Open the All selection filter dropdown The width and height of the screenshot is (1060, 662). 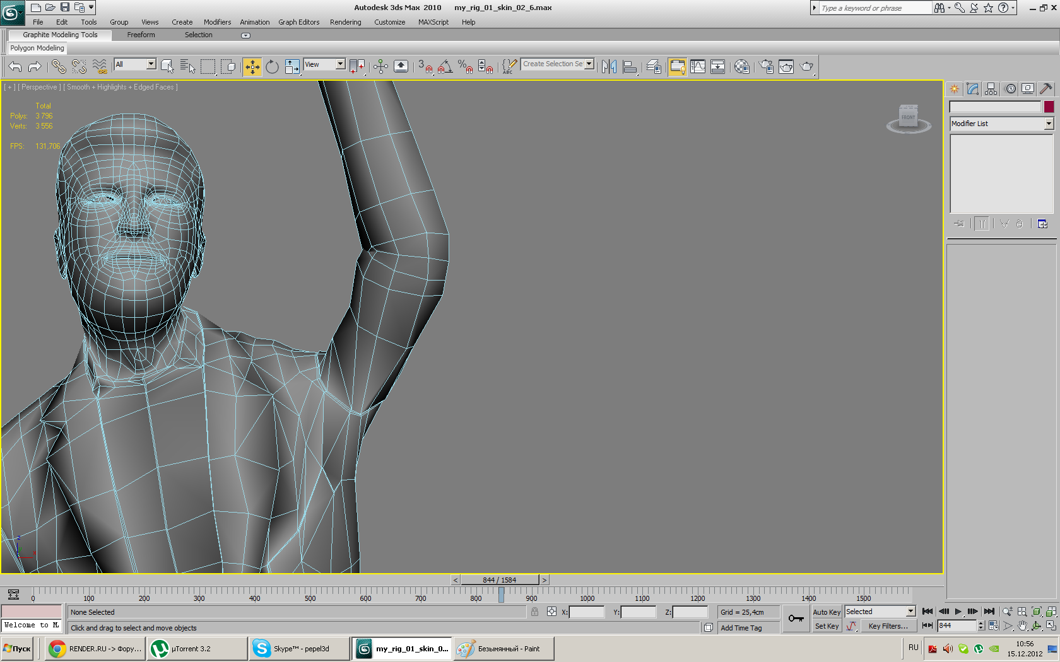tap(151, 64)
